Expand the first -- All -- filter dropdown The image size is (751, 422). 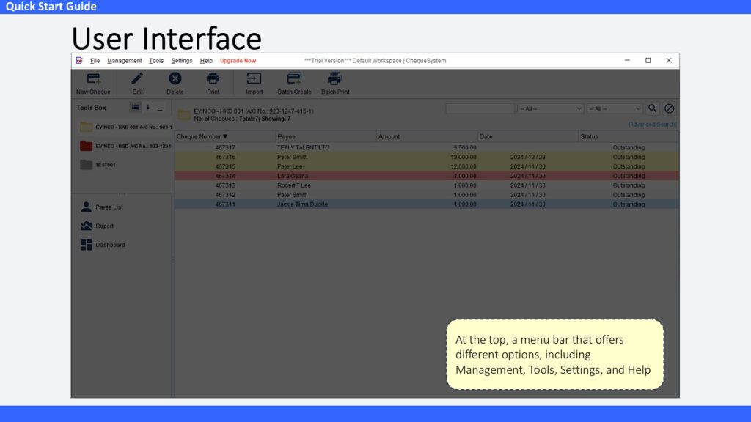(550, 108)
